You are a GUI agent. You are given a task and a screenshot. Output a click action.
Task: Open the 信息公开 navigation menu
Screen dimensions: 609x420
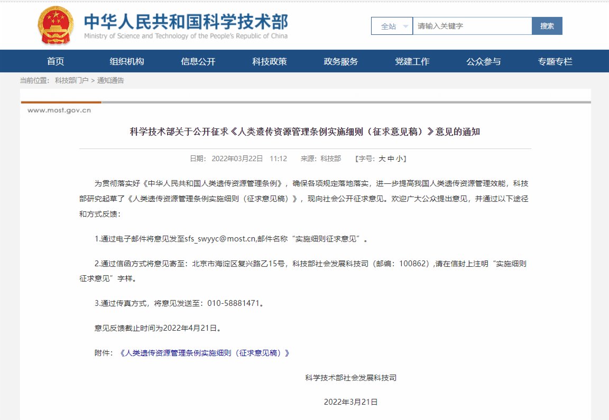click(x=198, y=61)
